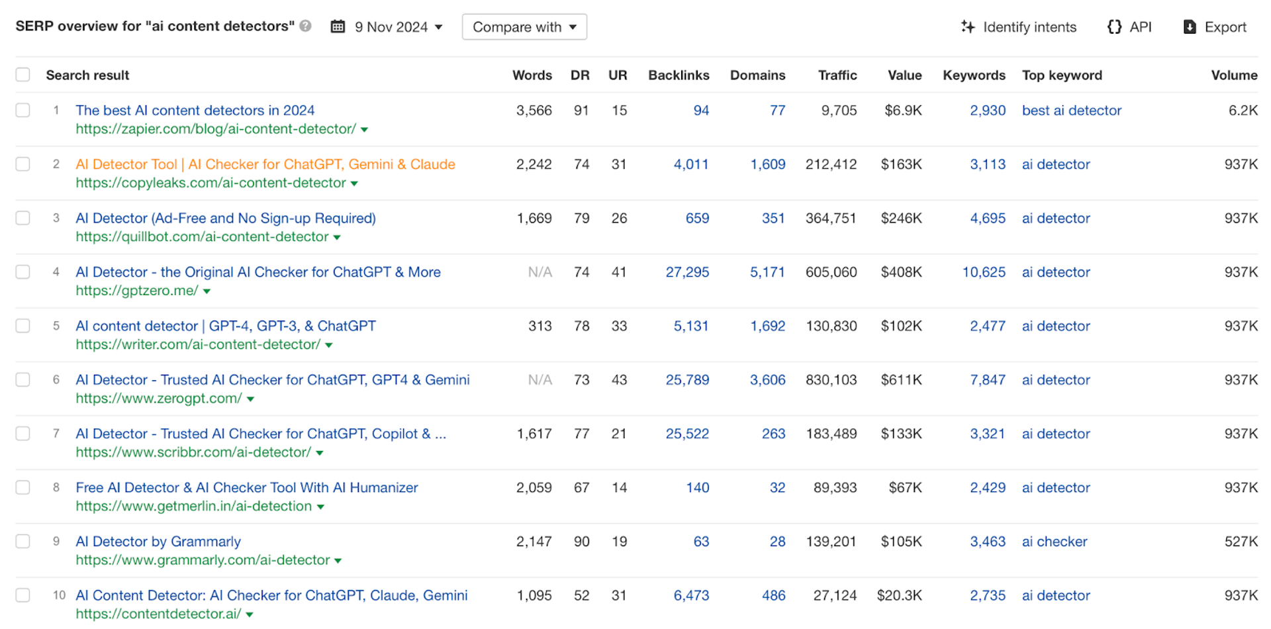Image resolution: width=1271 pixels, height=629 pixels.
Task: Click backlinks count 4,011 for copyleaks
Action: 691,164
